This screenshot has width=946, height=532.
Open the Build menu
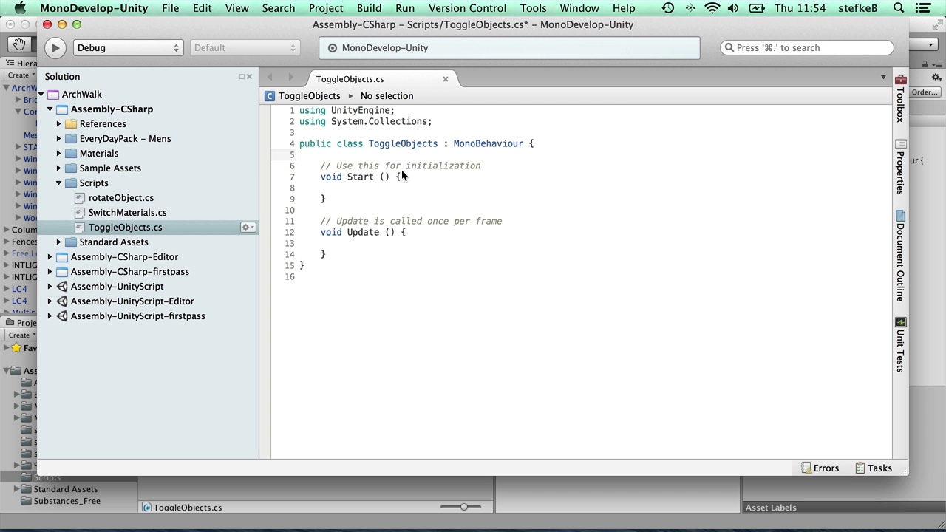click(369, 8)
